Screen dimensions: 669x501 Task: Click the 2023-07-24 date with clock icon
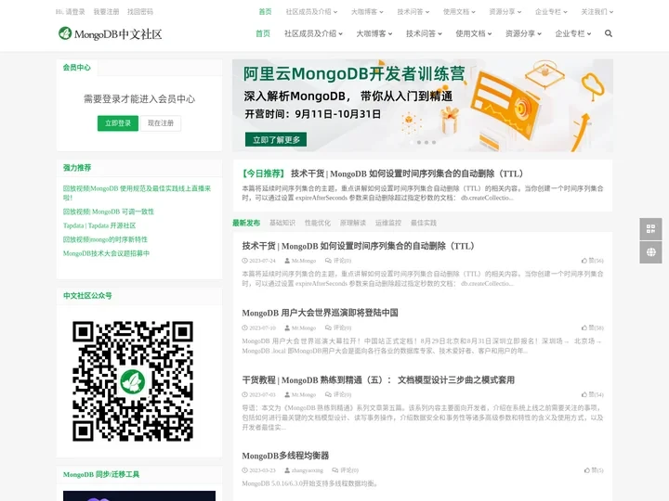click(x=259, y=261)
